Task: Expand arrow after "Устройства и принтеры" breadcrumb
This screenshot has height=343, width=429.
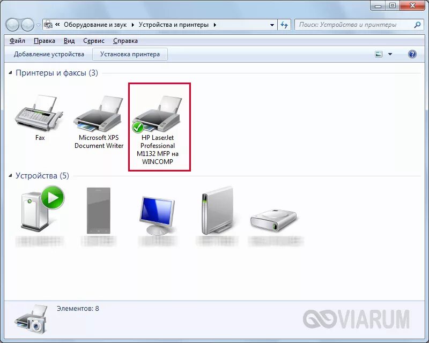Action: pyautogui.click(x=215, y=25)
